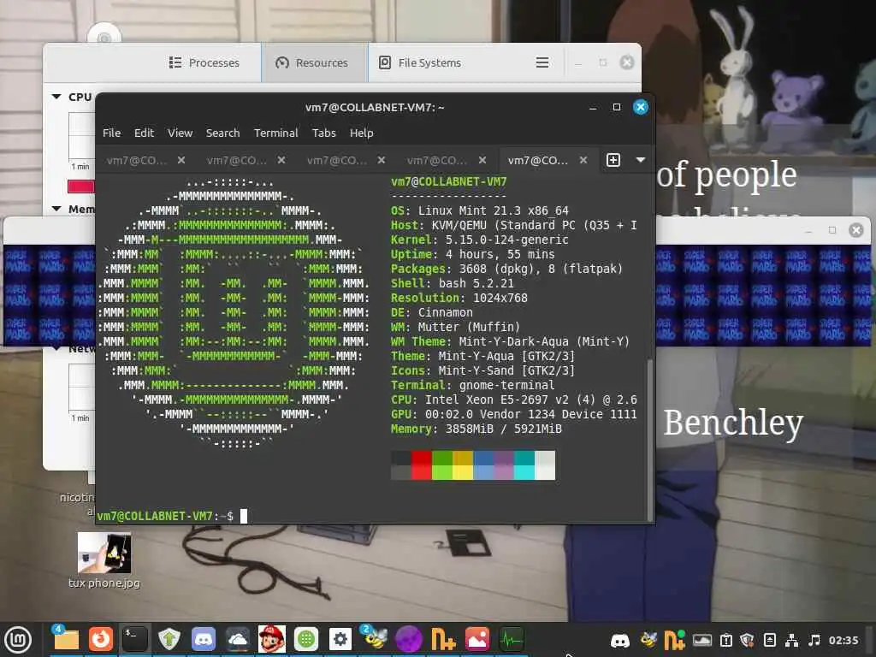876x657 pixels.
Task: Open the Mario game icon in taskbar
Action: pos(272,639)
